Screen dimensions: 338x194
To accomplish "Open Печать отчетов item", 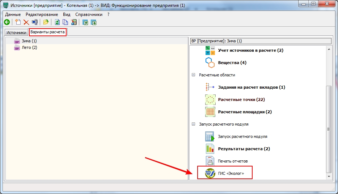I will coord(233,161).
